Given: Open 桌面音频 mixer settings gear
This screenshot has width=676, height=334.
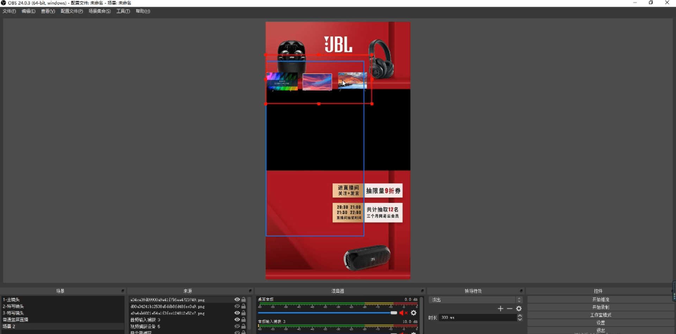Looking at the screenshot, I should point(414,313).
